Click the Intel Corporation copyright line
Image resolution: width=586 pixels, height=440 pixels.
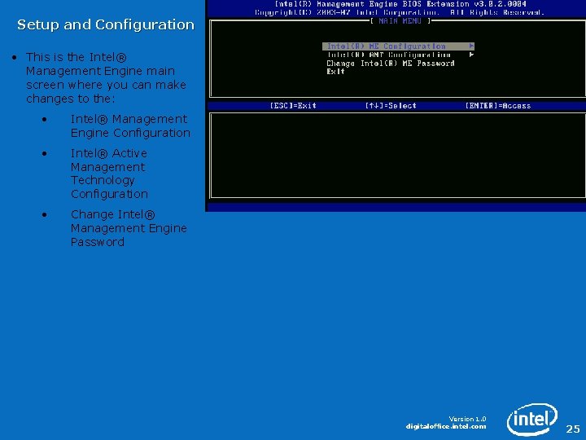pyautogui.click(x=400, y=13)
